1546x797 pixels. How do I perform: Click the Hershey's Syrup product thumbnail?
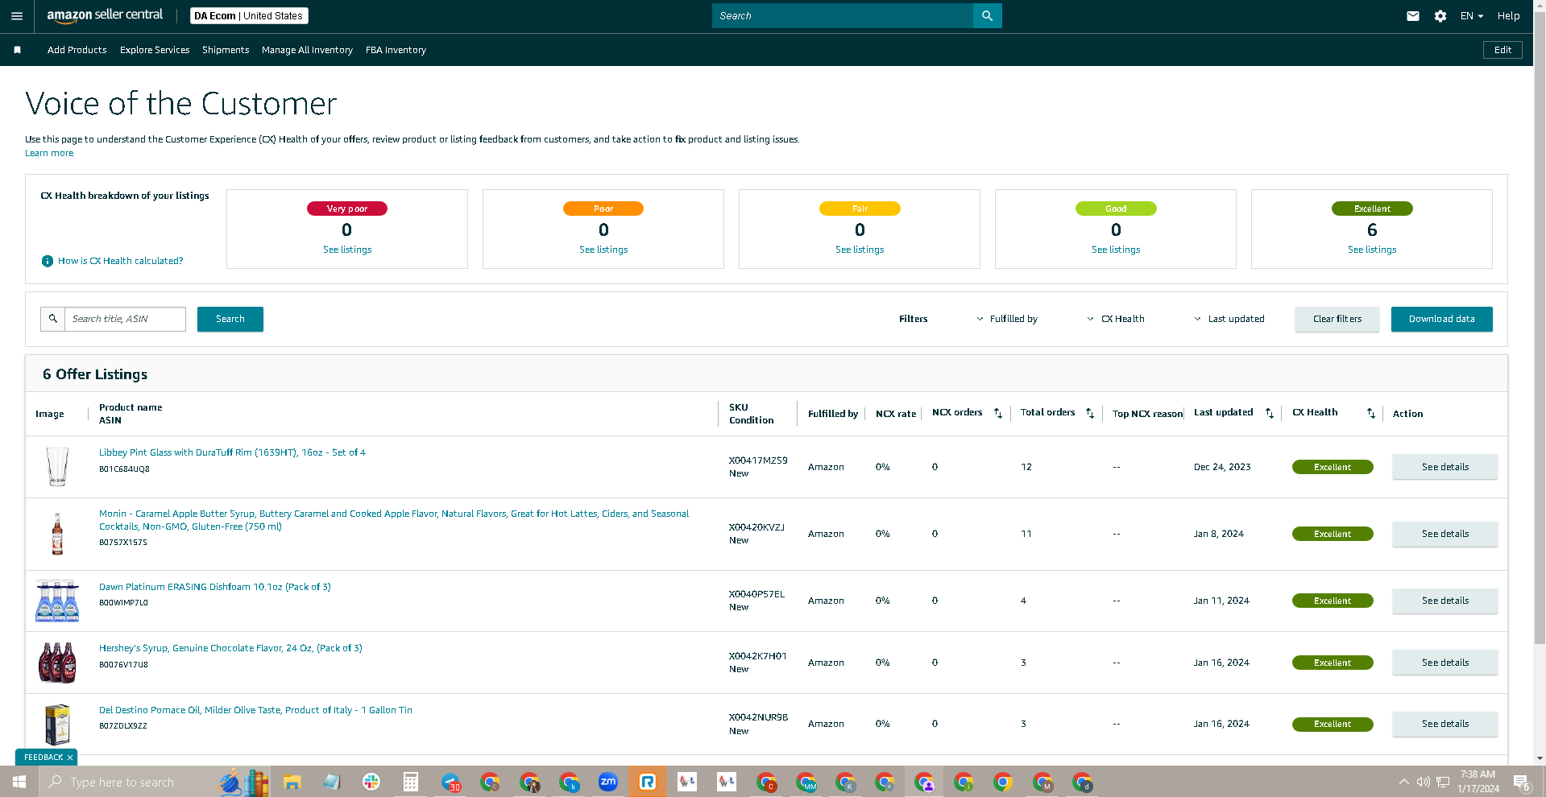click(x=57, y=663)
